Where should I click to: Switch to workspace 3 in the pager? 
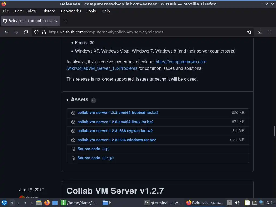[25, 203]
